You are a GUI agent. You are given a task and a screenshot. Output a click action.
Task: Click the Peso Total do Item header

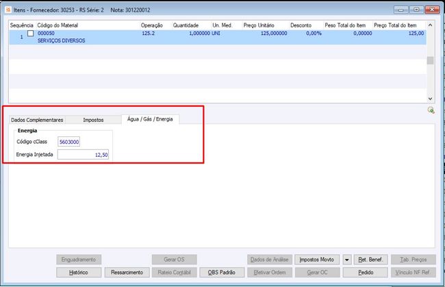(x=345, y=25)
